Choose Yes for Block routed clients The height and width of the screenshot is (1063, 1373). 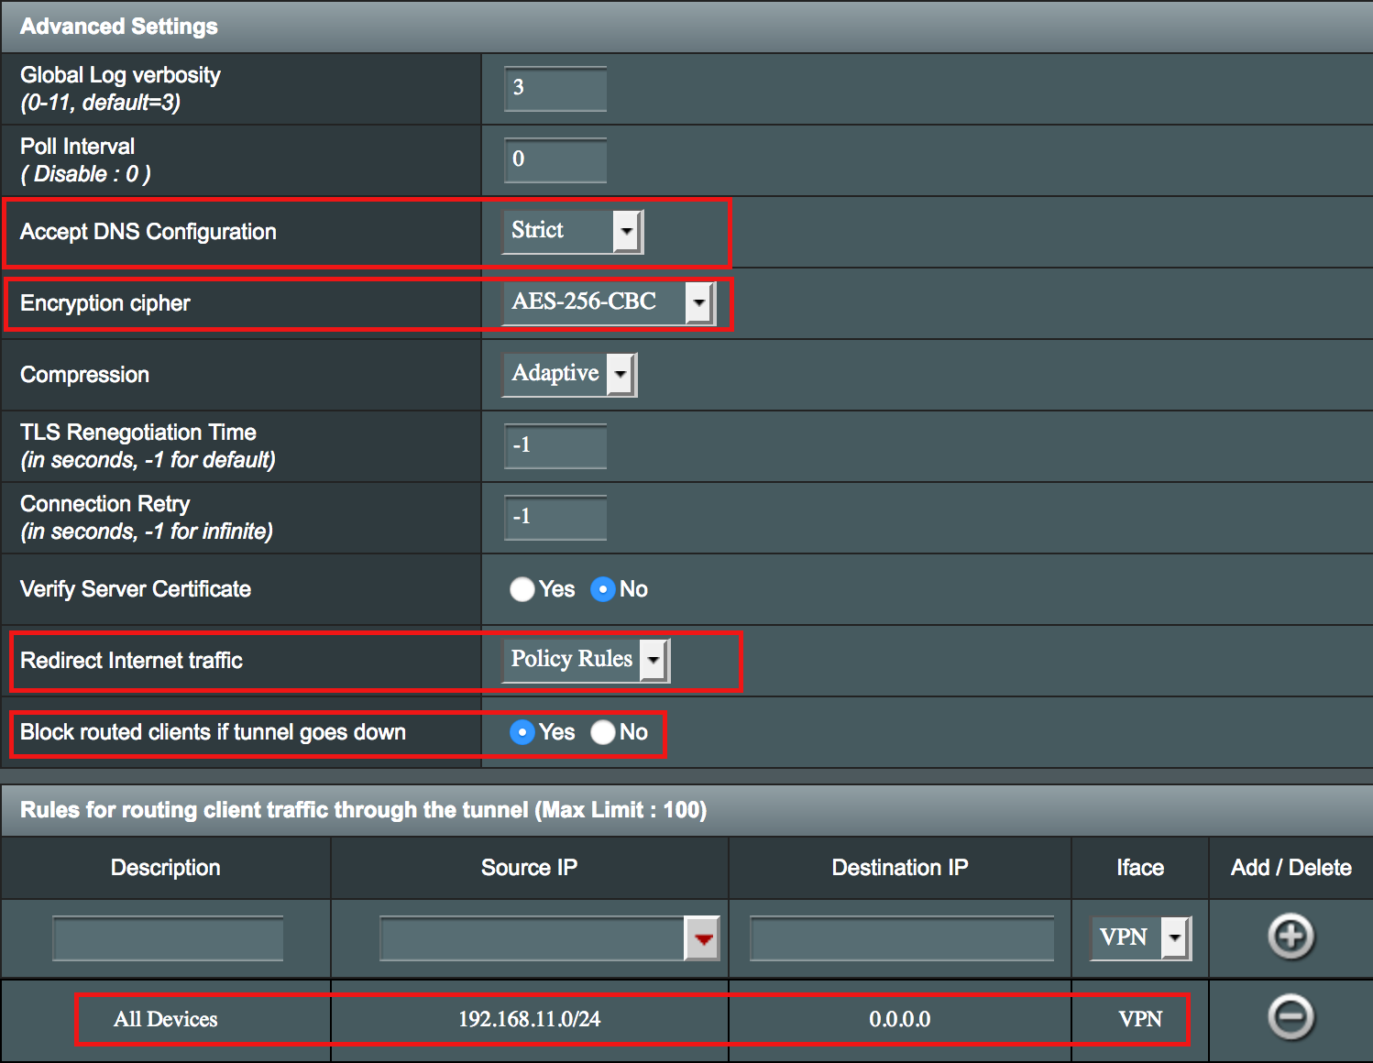[522, 732]
